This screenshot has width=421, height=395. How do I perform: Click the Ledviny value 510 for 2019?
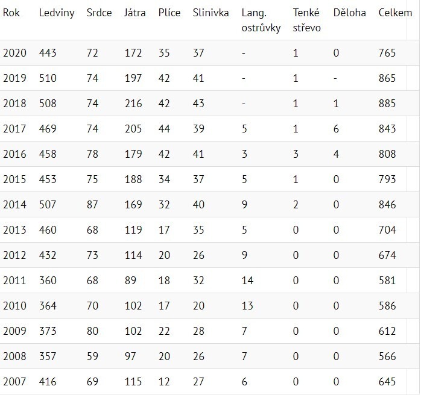47,78
